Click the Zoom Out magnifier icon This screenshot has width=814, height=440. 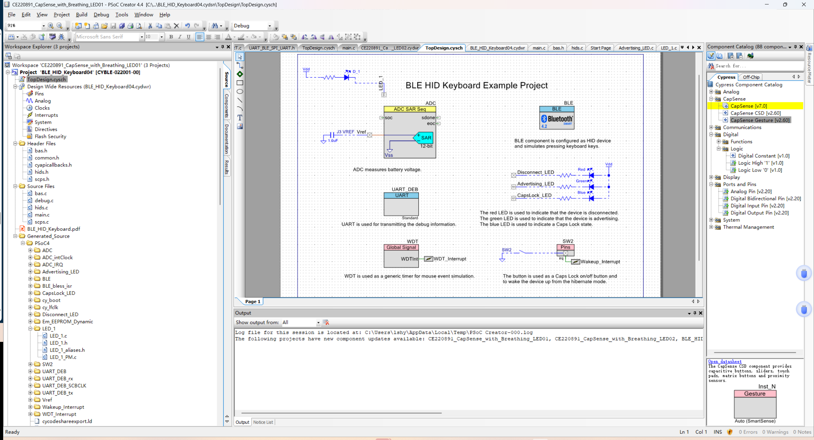[x=60, y=26]
